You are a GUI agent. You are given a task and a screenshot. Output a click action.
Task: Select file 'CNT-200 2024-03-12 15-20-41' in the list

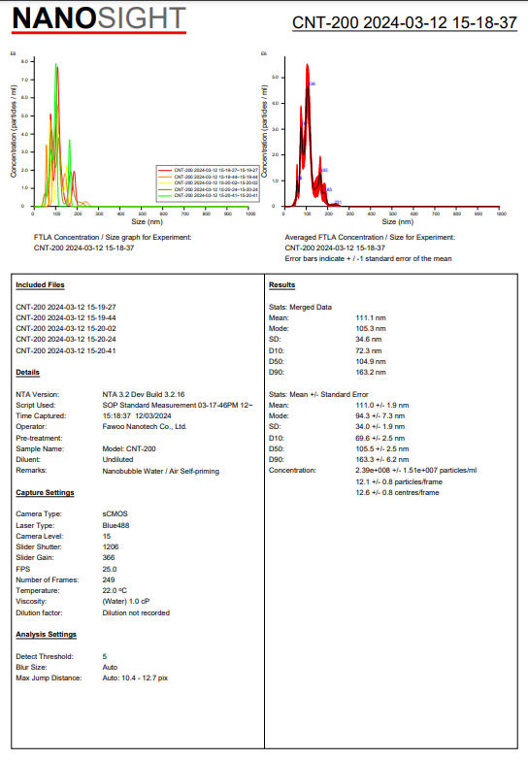(x=66, y=350)
